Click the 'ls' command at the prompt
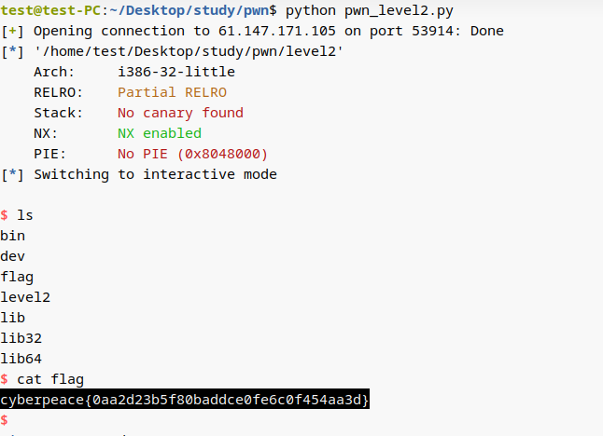The width and height of the screenshot is (603, 436). [25, 215]
